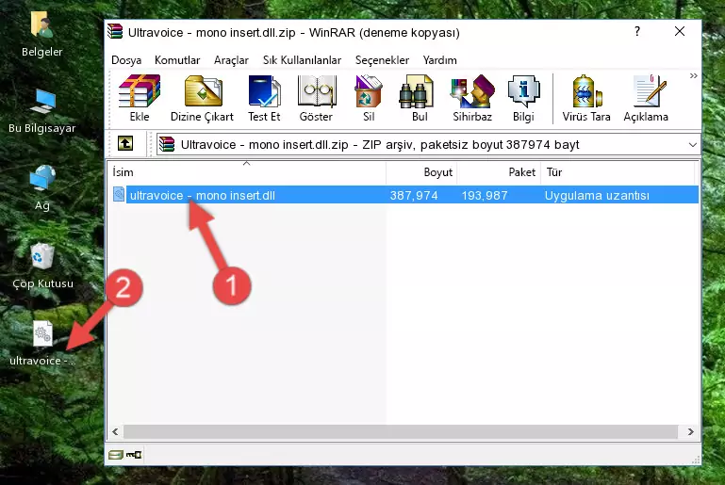Open the Seçenekler menu
725x485 pixels.
pos(382,60)
